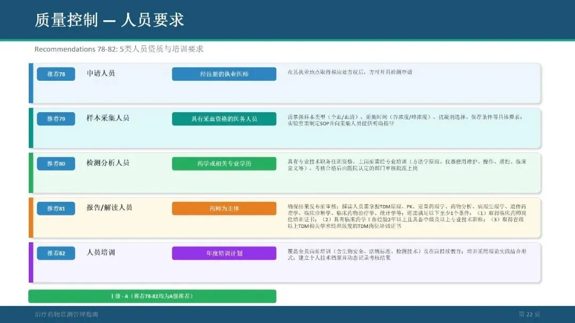Viewport: 575px width, 323px height.
Task: Click the 检测分析人员 heading
Action: coord(108,163)
